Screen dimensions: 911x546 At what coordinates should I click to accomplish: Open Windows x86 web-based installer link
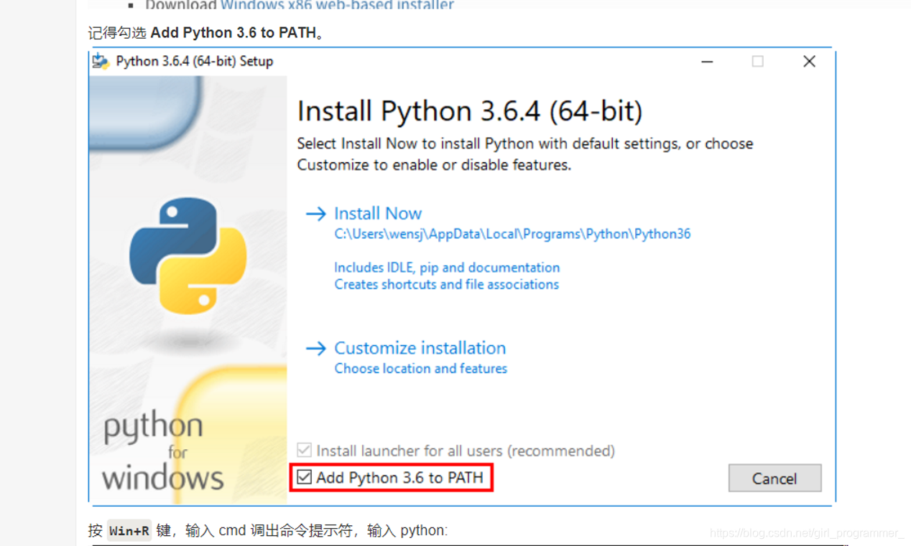point(337,5)
